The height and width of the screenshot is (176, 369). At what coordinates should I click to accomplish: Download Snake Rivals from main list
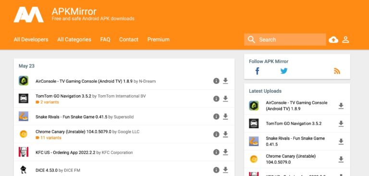tap(225, 117)
